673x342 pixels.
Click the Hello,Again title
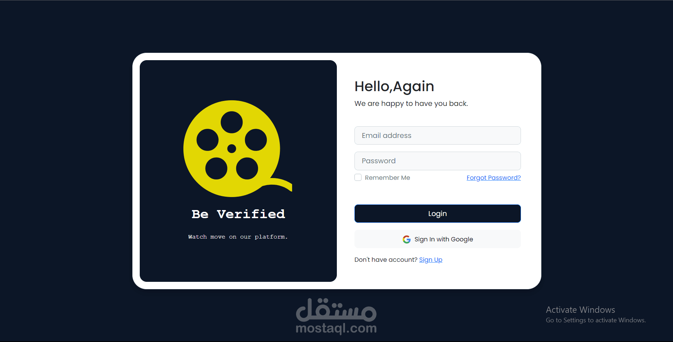click(394, 87)
